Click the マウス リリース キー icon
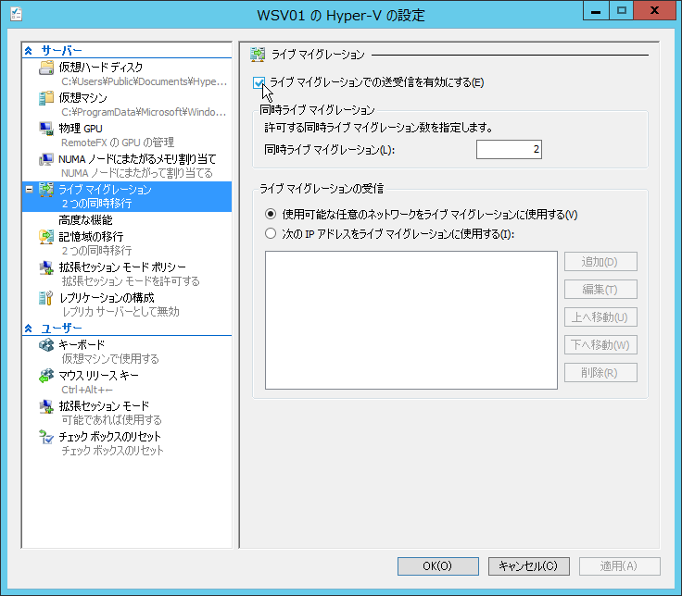The width and height of the screenshot is (682, 596). 46,376
